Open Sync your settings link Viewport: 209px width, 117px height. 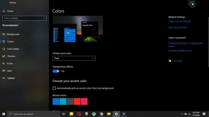click(x=178, y=27)
